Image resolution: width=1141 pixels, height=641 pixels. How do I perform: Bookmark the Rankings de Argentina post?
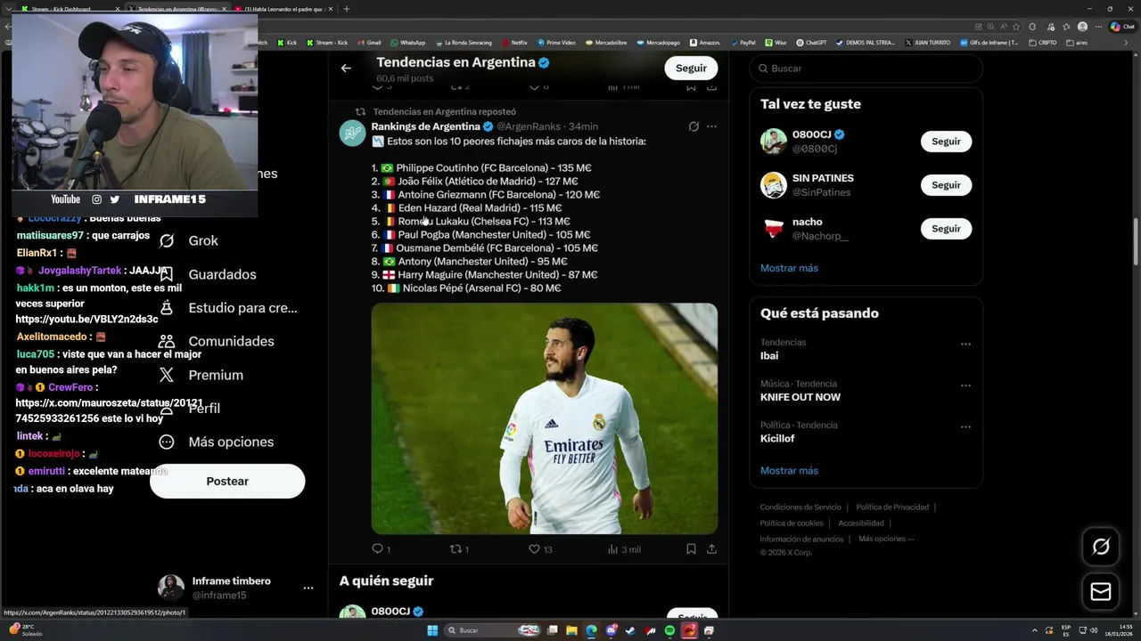click(x=691, y=549)
